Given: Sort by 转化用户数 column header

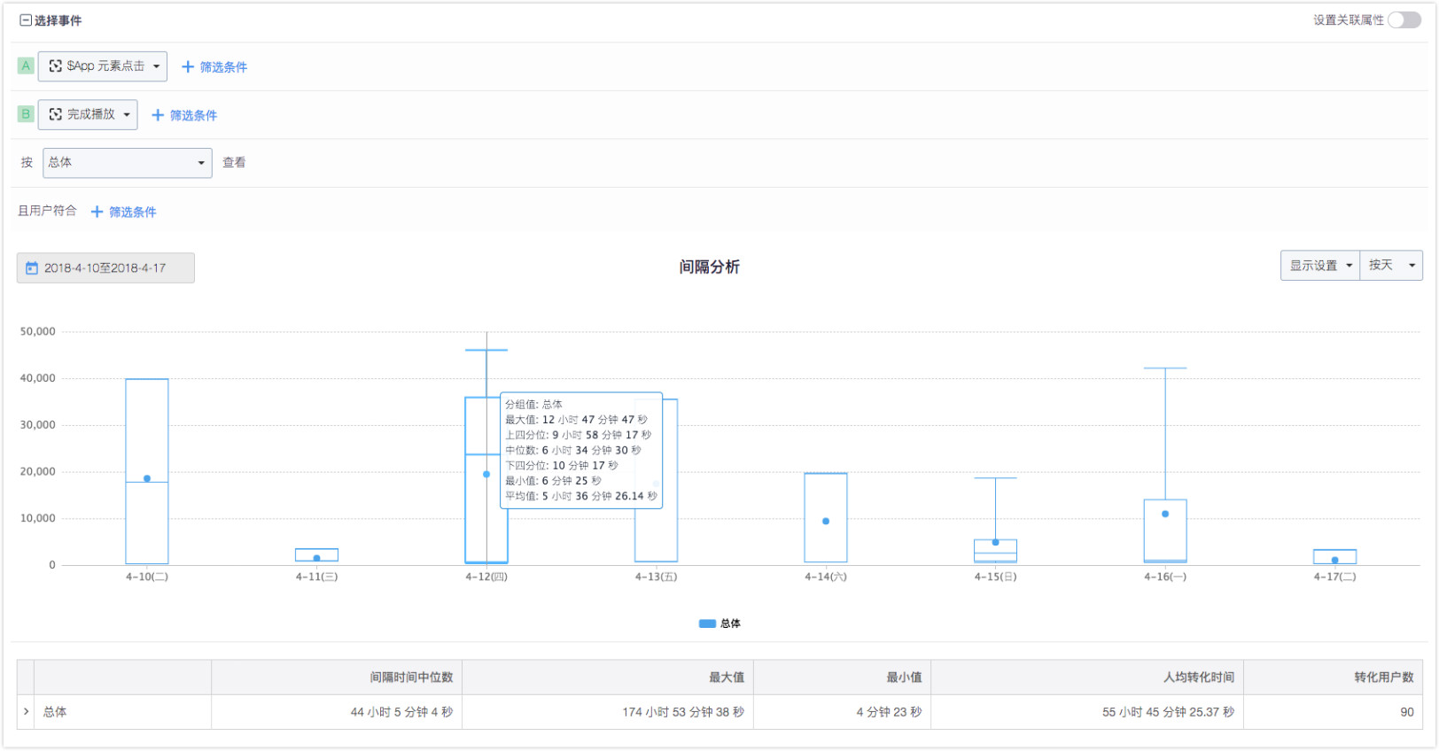Looking at the screenshot, I should point(1383,677).
